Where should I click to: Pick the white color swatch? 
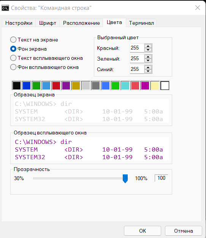[x=165, y=86]
